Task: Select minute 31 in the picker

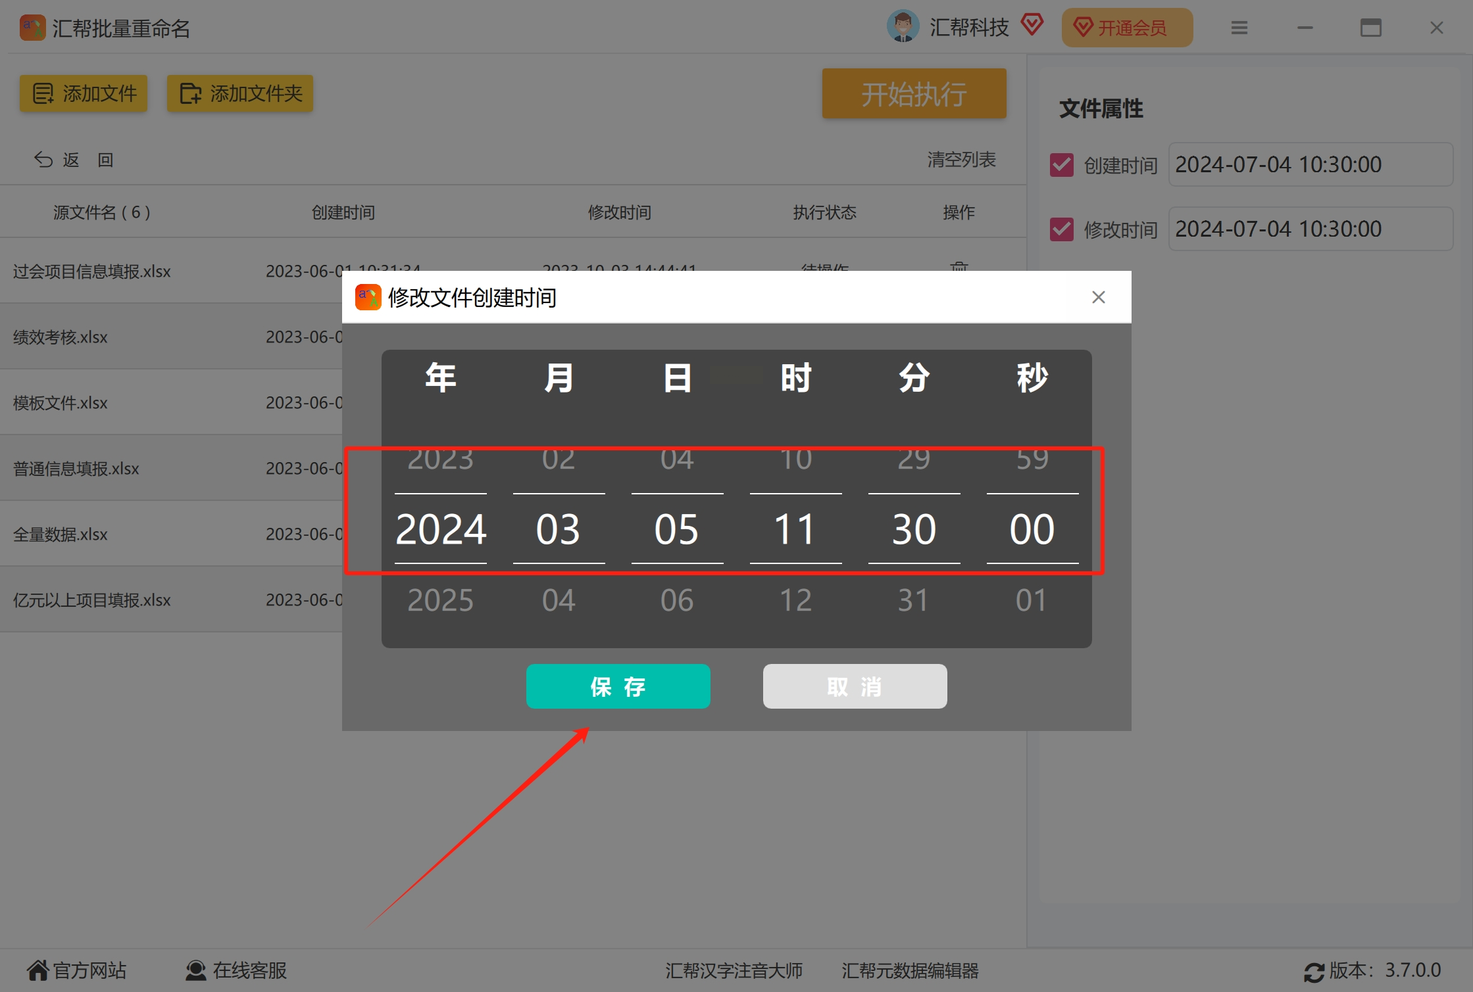Action: coord(913,600)
